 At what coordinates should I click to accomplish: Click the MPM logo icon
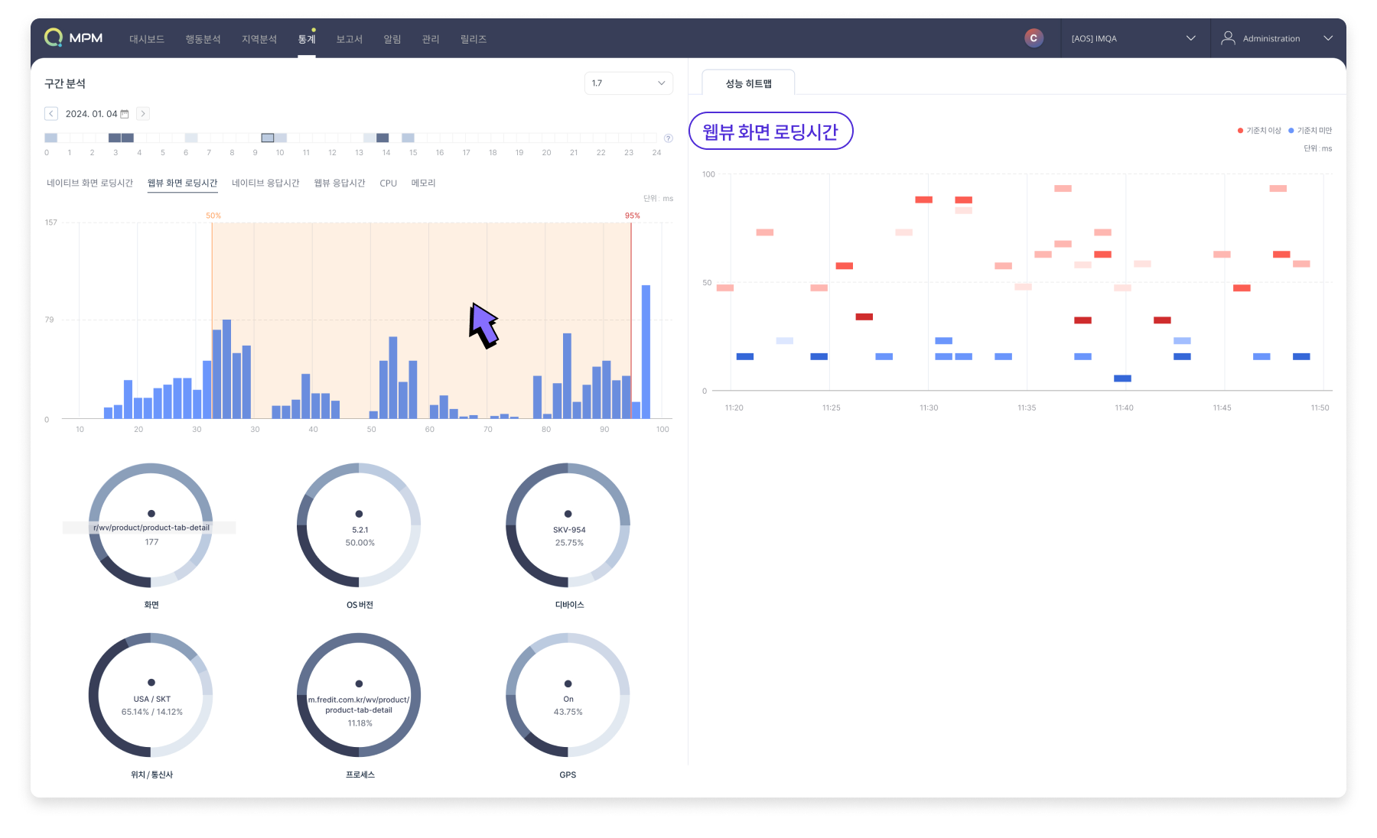pos(54,37)
